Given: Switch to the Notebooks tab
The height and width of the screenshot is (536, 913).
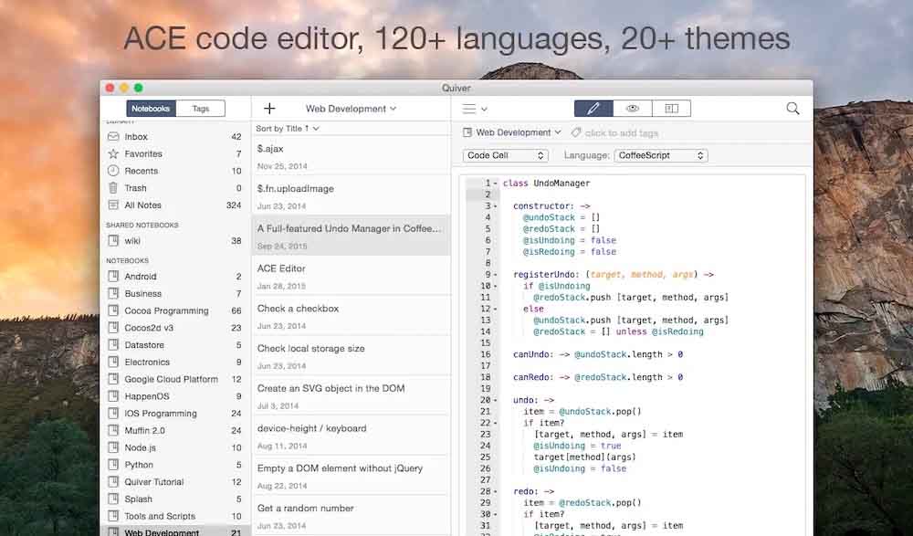Looking at the screenshot, I should coord(151,109).
